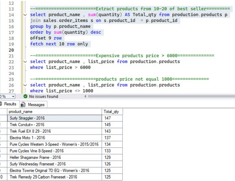Image resolution: width=235 pixels, height=181 pixels.
Task: Click line number 20 in the editor margin
Action: click(11, 50)
